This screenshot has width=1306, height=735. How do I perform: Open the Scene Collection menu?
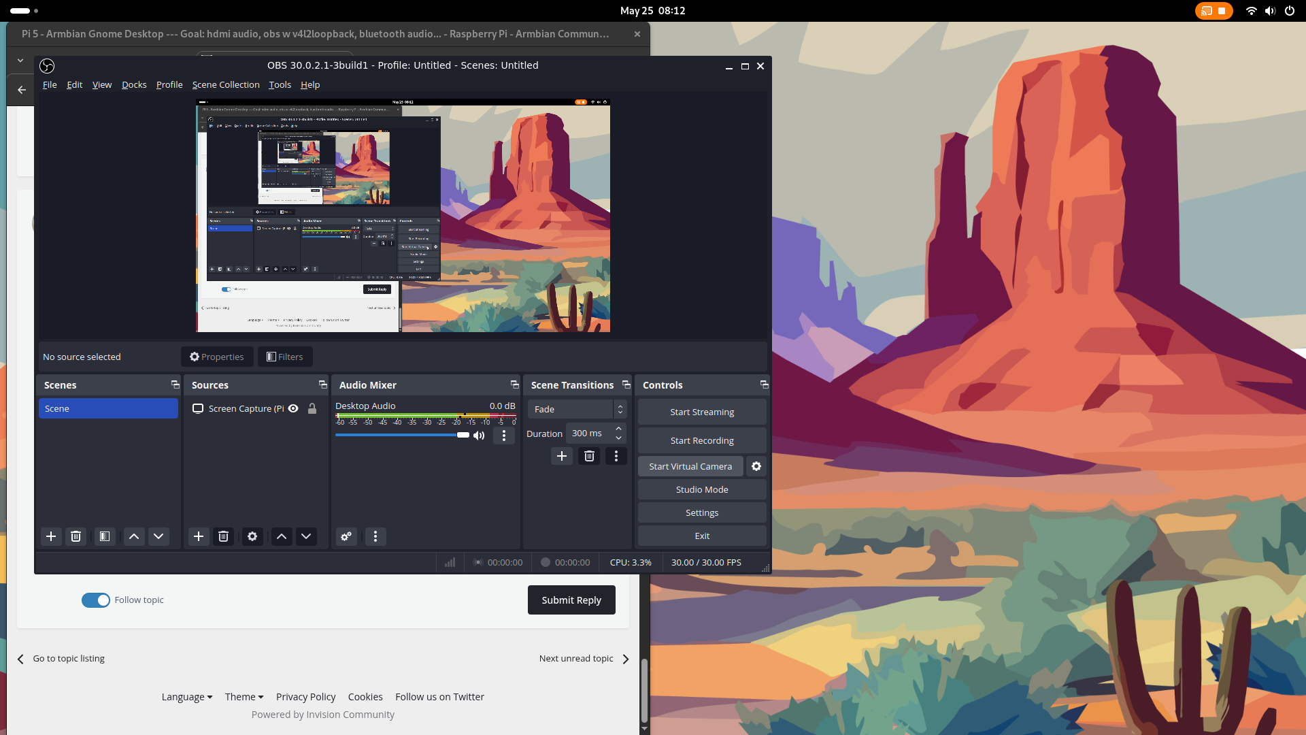(226, 84)
